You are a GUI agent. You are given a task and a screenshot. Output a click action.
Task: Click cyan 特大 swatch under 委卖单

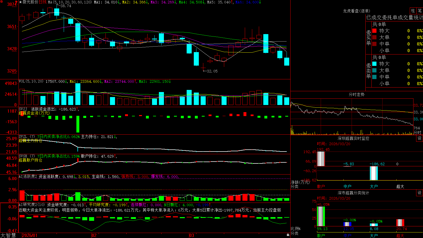(374, 64)
